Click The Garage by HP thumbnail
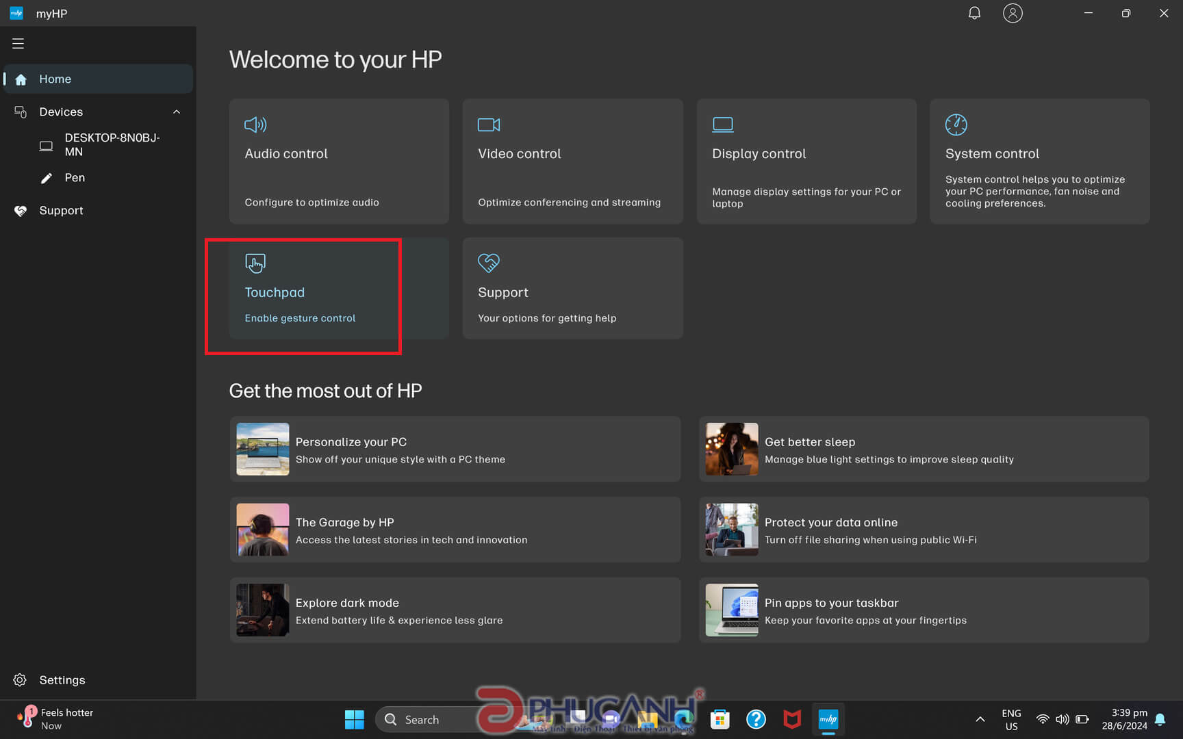The image size is (1183, 739). point(263,530)
